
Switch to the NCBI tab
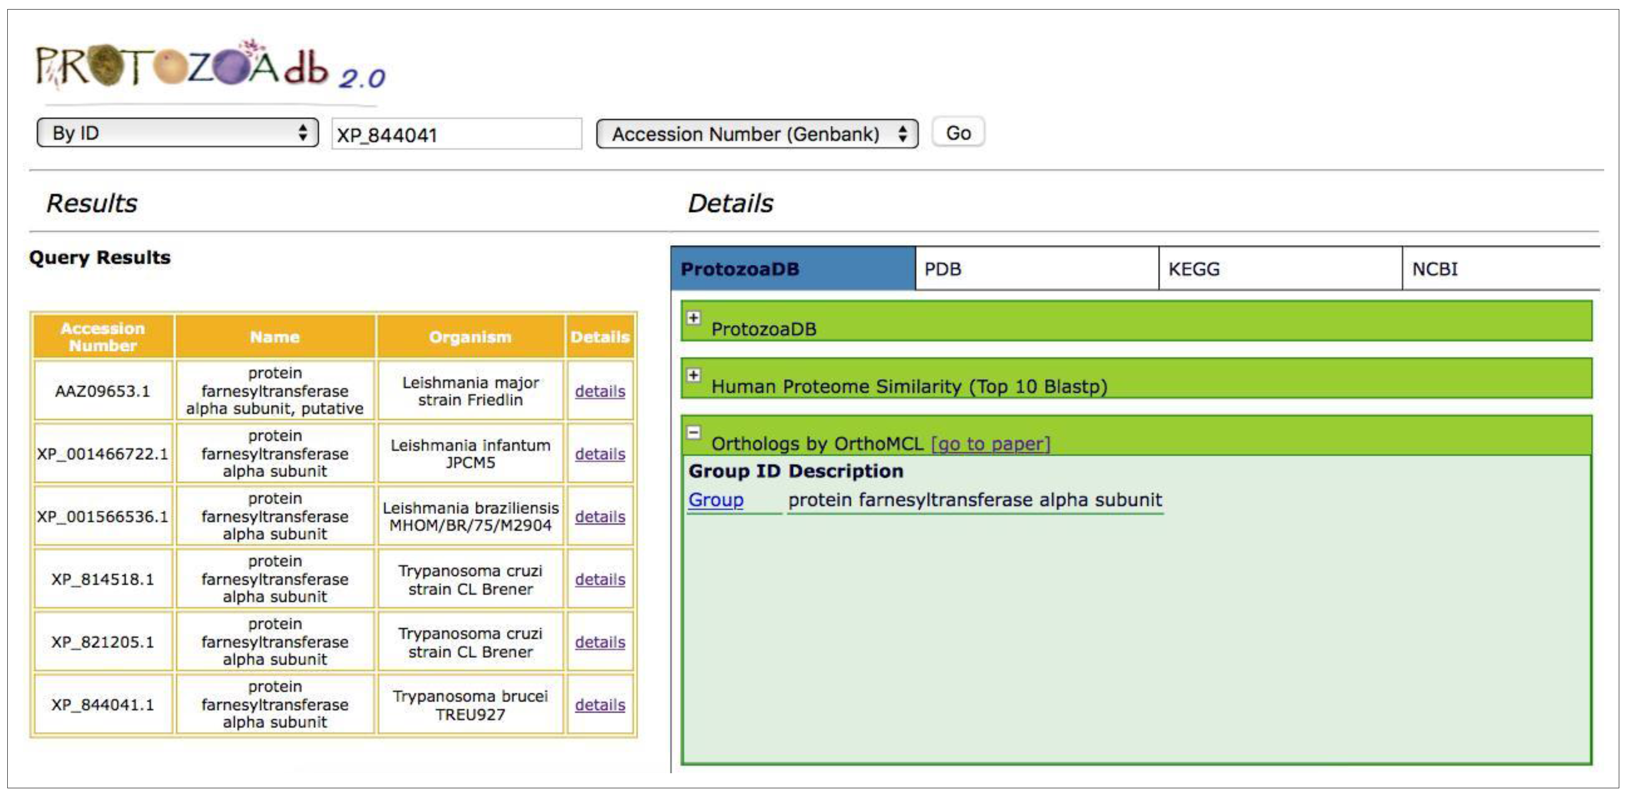pyautogui.click(x=1499, y=270)
